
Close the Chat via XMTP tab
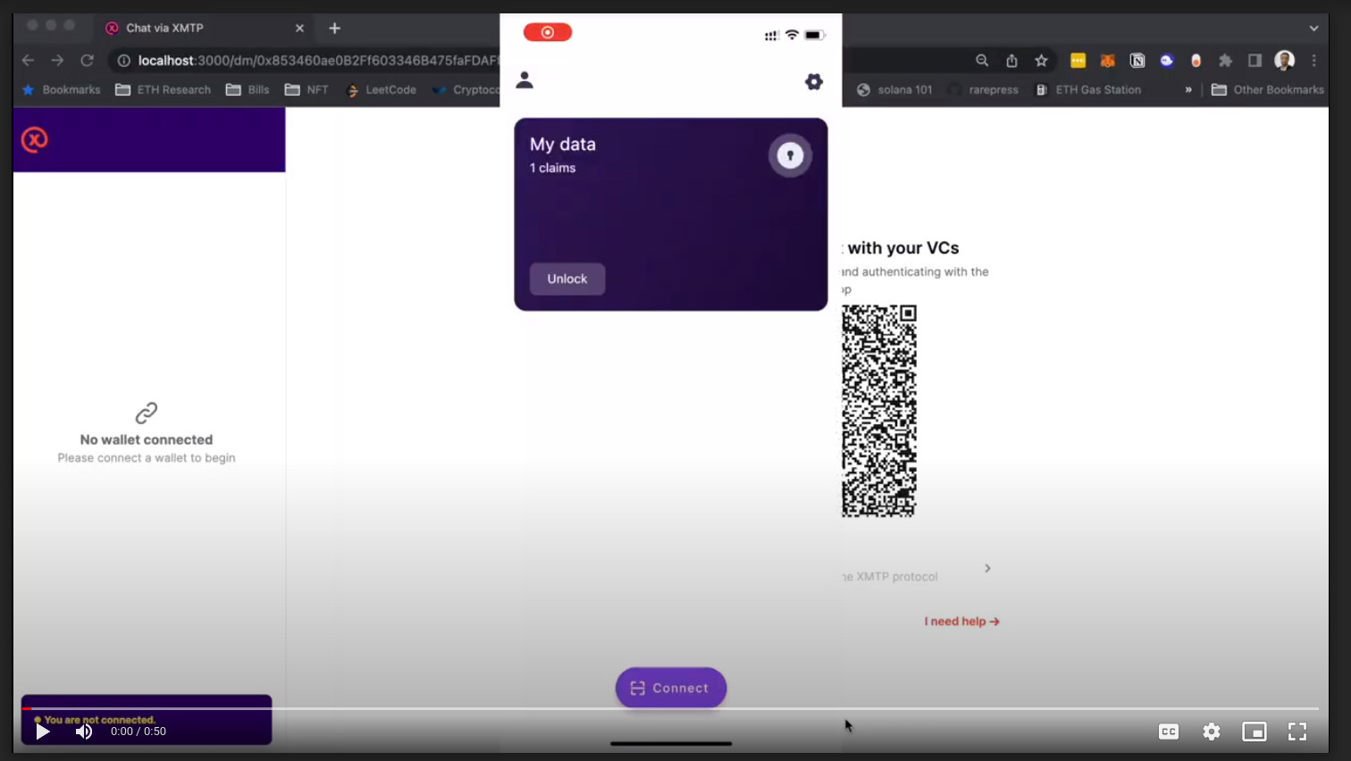(x=299, y=28)
